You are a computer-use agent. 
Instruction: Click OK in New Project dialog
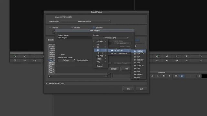[x=126, y=69]
